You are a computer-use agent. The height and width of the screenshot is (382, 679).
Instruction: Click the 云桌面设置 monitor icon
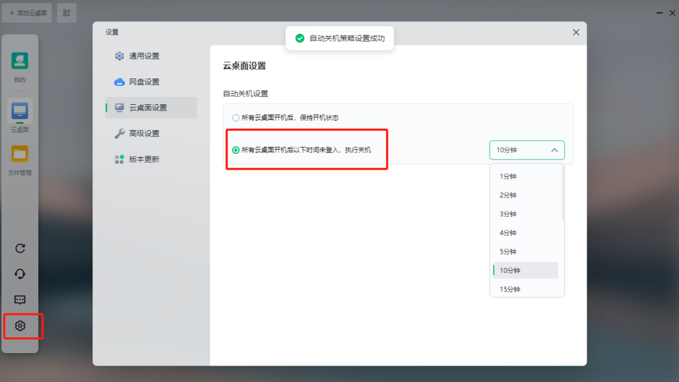point(119,107)
